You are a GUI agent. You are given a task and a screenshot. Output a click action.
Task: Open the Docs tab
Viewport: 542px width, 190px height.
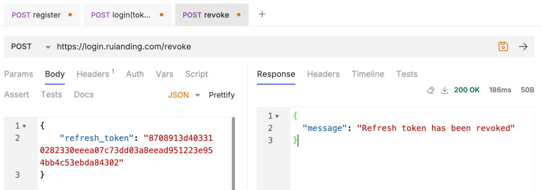(84, 94)
